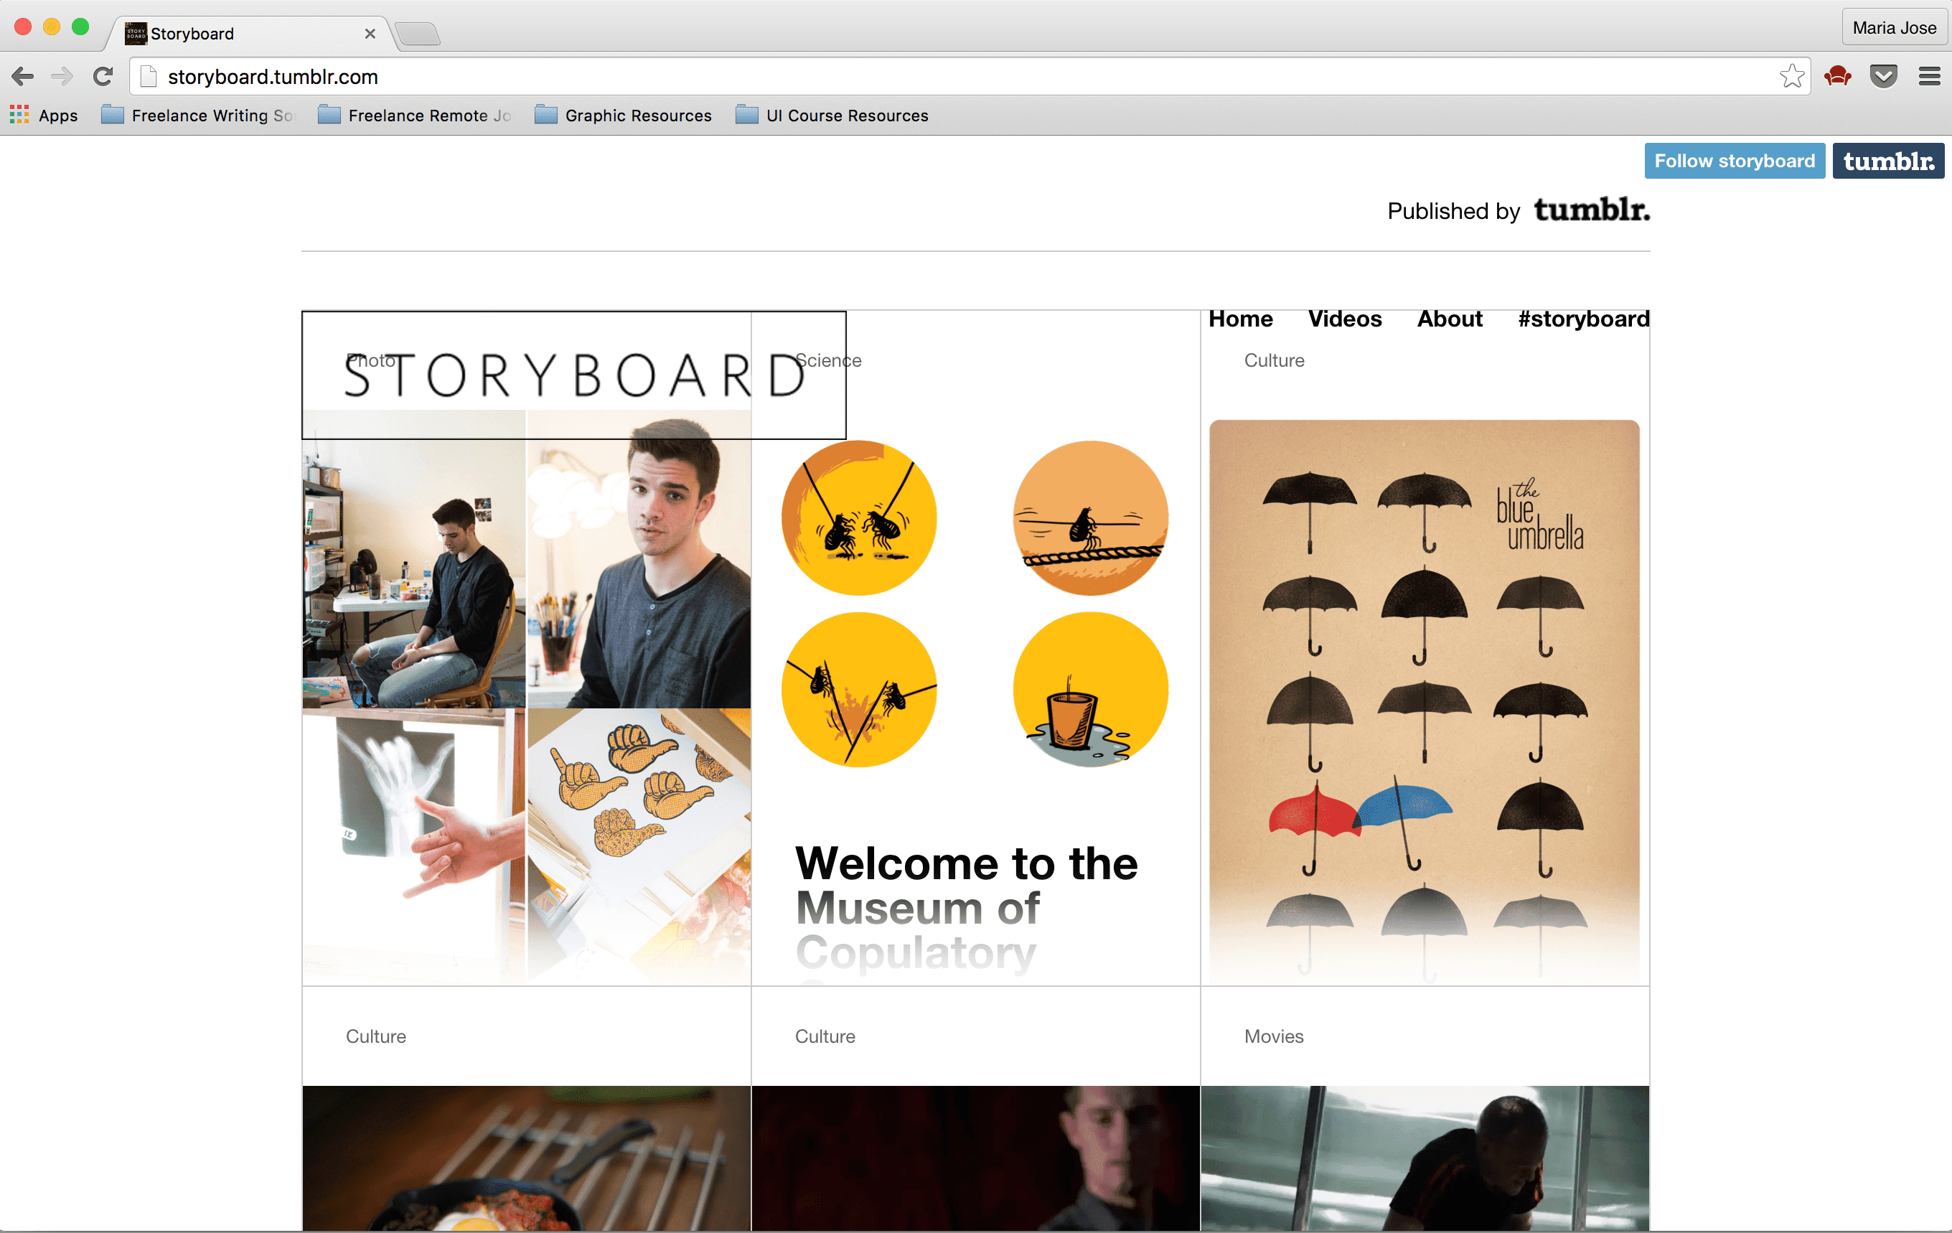Click the red armchair extension icon
The width and height of the screenshot is (1952, 1233).
[x=1838, y=76]
